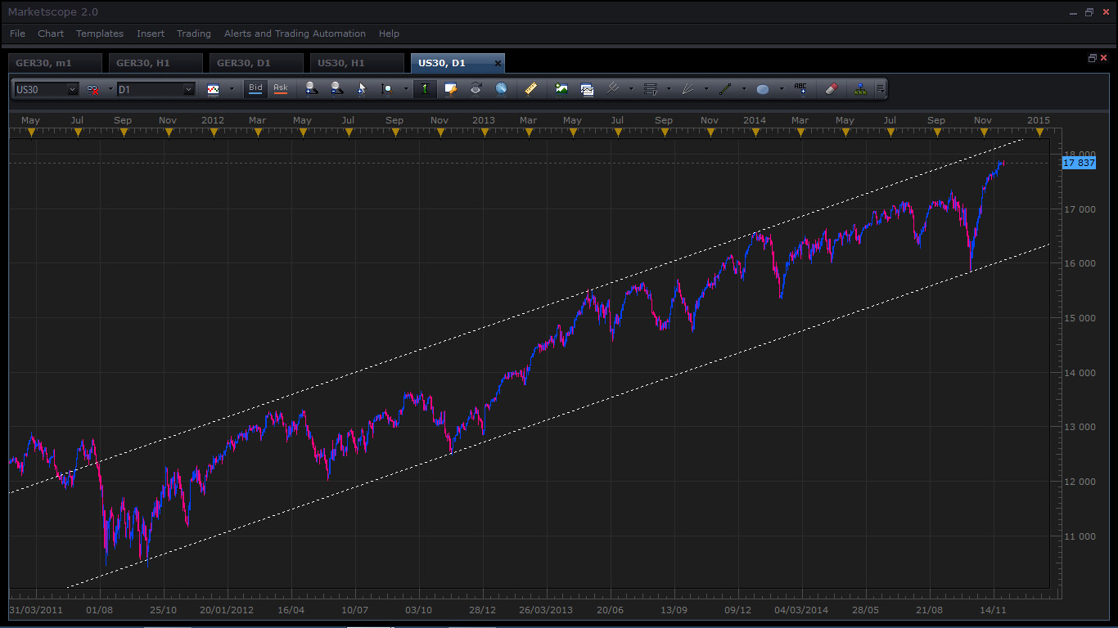The image size is (1118, 628).
Task: Click the vertical scale zoom icon
Action: tap(388, 89)
